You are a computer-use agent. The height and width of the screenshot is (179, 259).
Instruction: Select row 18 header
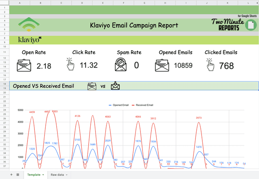click(x=4, y=84)
